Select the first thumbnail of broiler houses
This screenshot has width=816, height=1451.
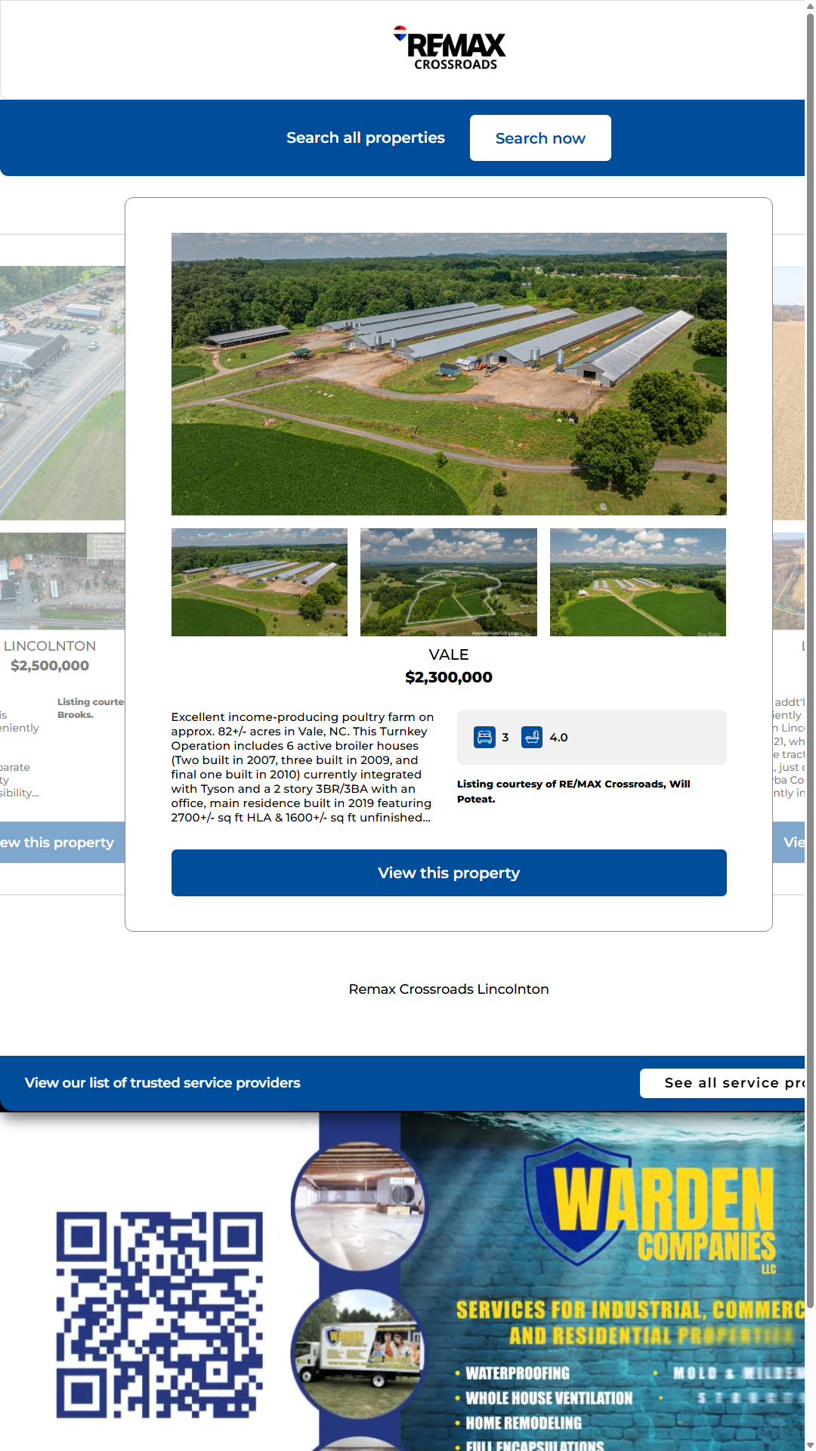(259, 582)
